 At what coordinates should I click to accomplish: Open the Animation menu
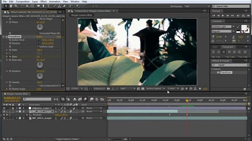pos(55,2)
